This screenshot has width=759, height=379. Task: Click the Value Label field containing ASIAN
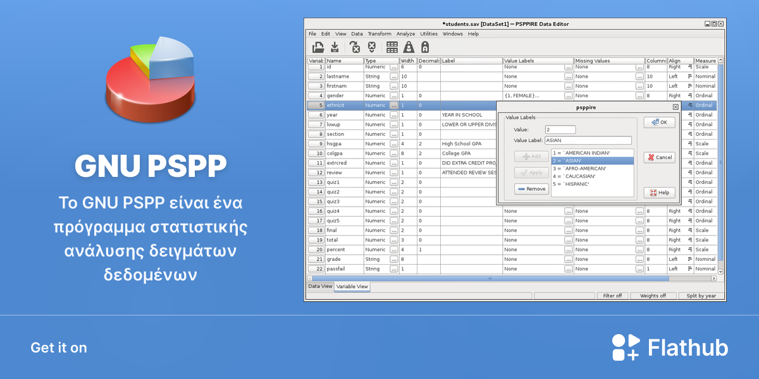[588, 140]
